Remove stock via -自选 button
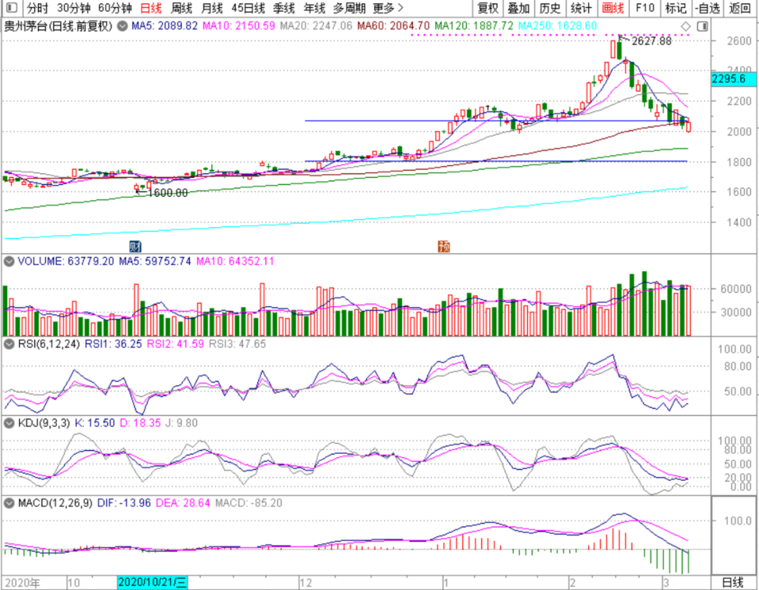The image size is (759, 590). pyautogui.click(x=707, y=8)
